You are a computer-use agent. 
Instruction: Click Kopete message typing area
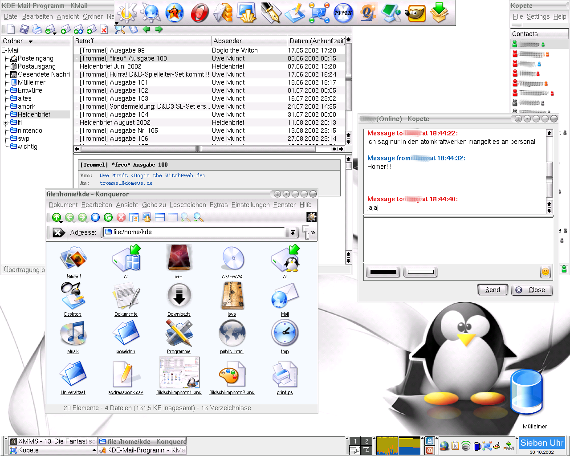pos(458,240)
